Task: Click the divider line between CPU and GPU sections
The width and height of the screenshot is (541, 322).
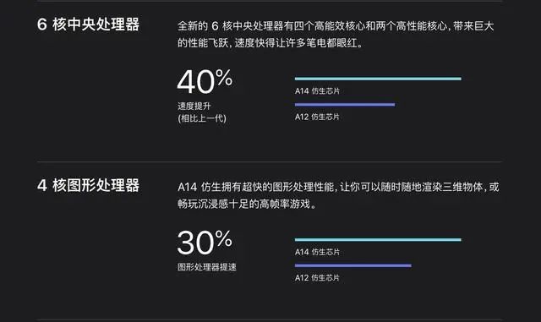Action: pos(270,161)
